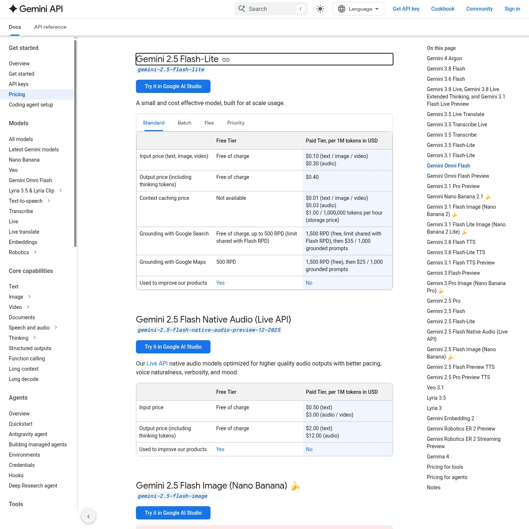Image resolution: width=529 pixels, height=529 pixels.
Task: Expand the Robotics sidebar section
Action: [35, 252]
